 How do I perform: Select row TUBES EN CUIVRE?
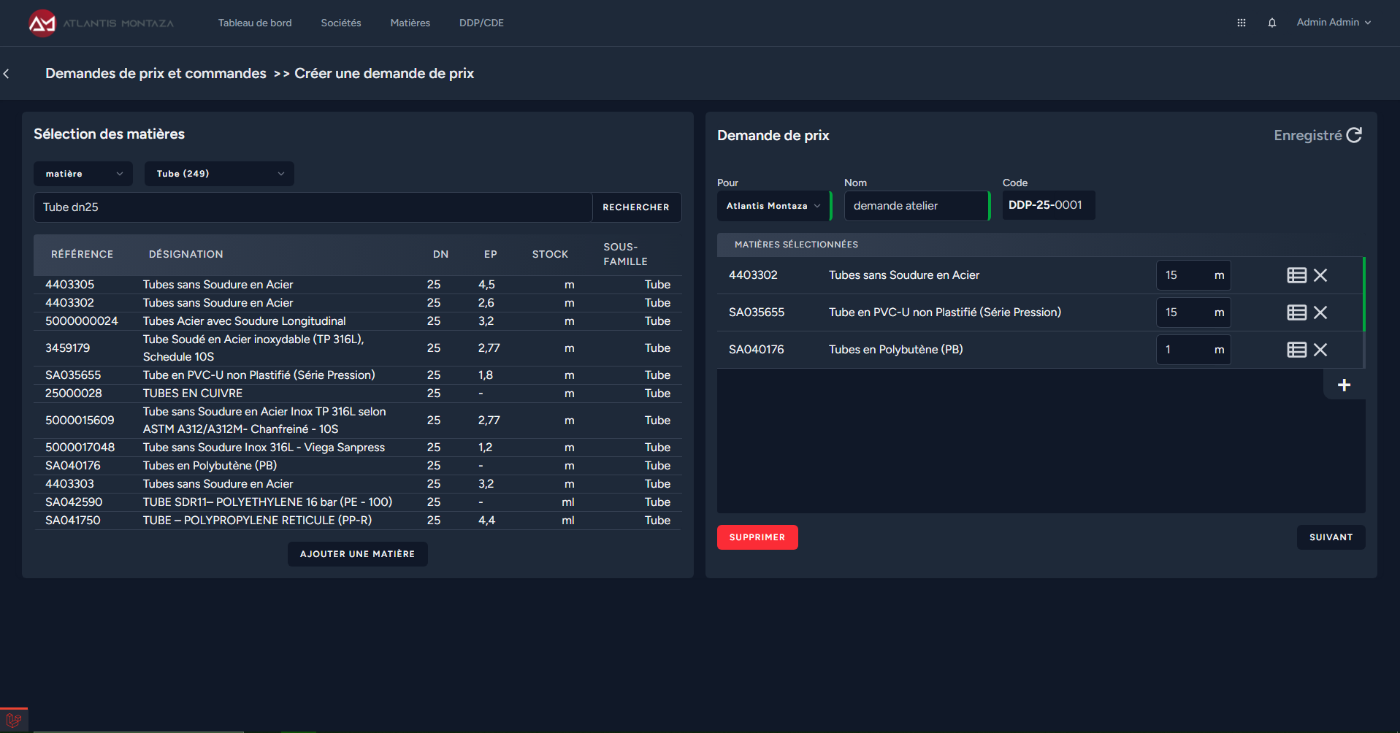[193, 394]
